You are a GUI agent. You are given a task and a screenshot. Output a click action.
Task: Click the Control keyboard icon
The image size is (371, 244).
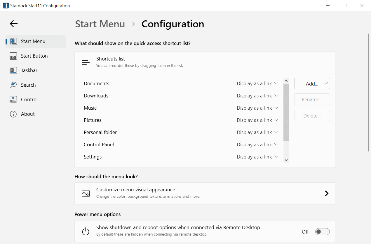[x=13, y=99]
